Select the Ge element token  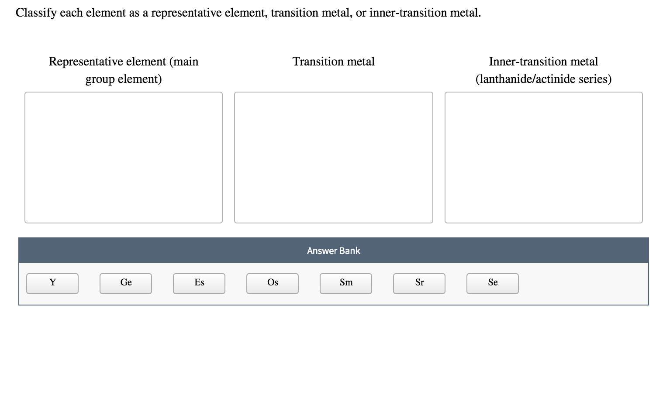point(125,283)
